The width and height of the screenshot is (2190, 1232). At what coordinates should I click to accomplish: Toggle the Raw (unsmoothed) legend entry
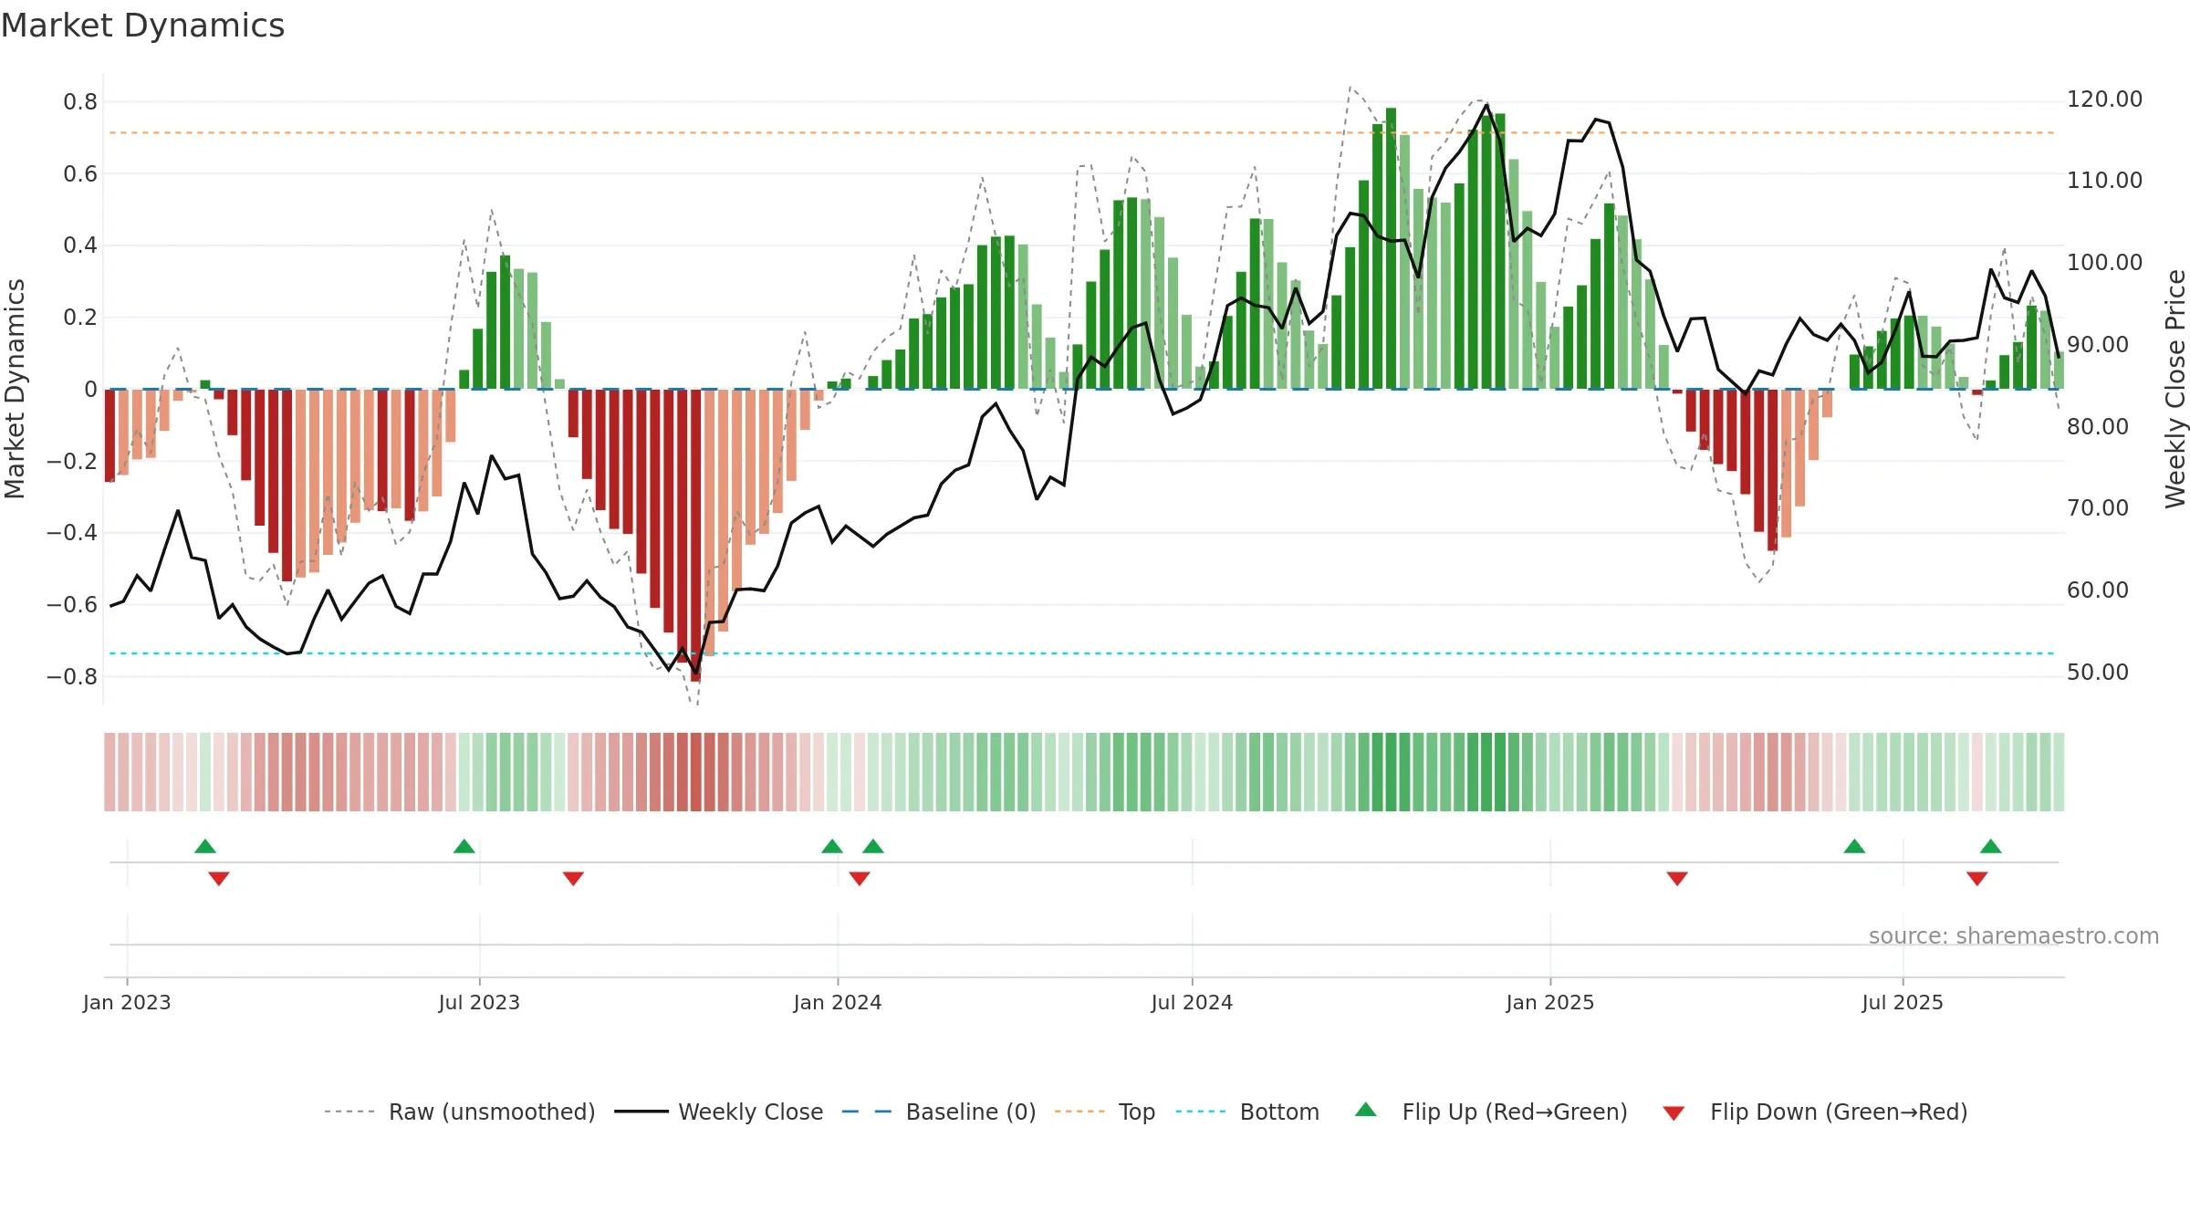point(460,1112)
